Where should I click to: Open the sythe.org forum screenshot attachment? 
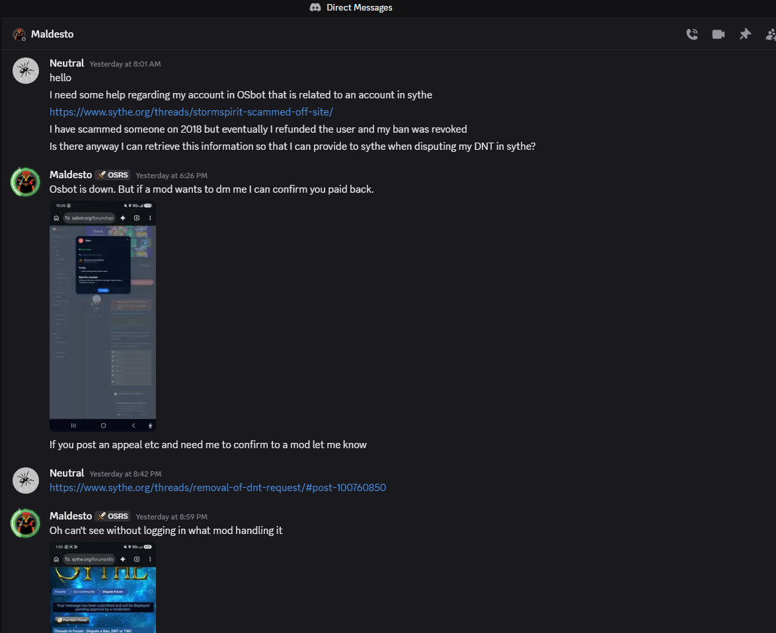coord(103,587)
